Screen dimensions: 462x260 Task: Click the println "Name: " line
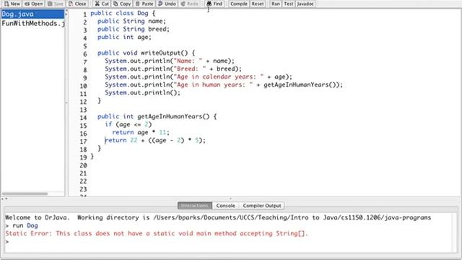tap(170, 61)
